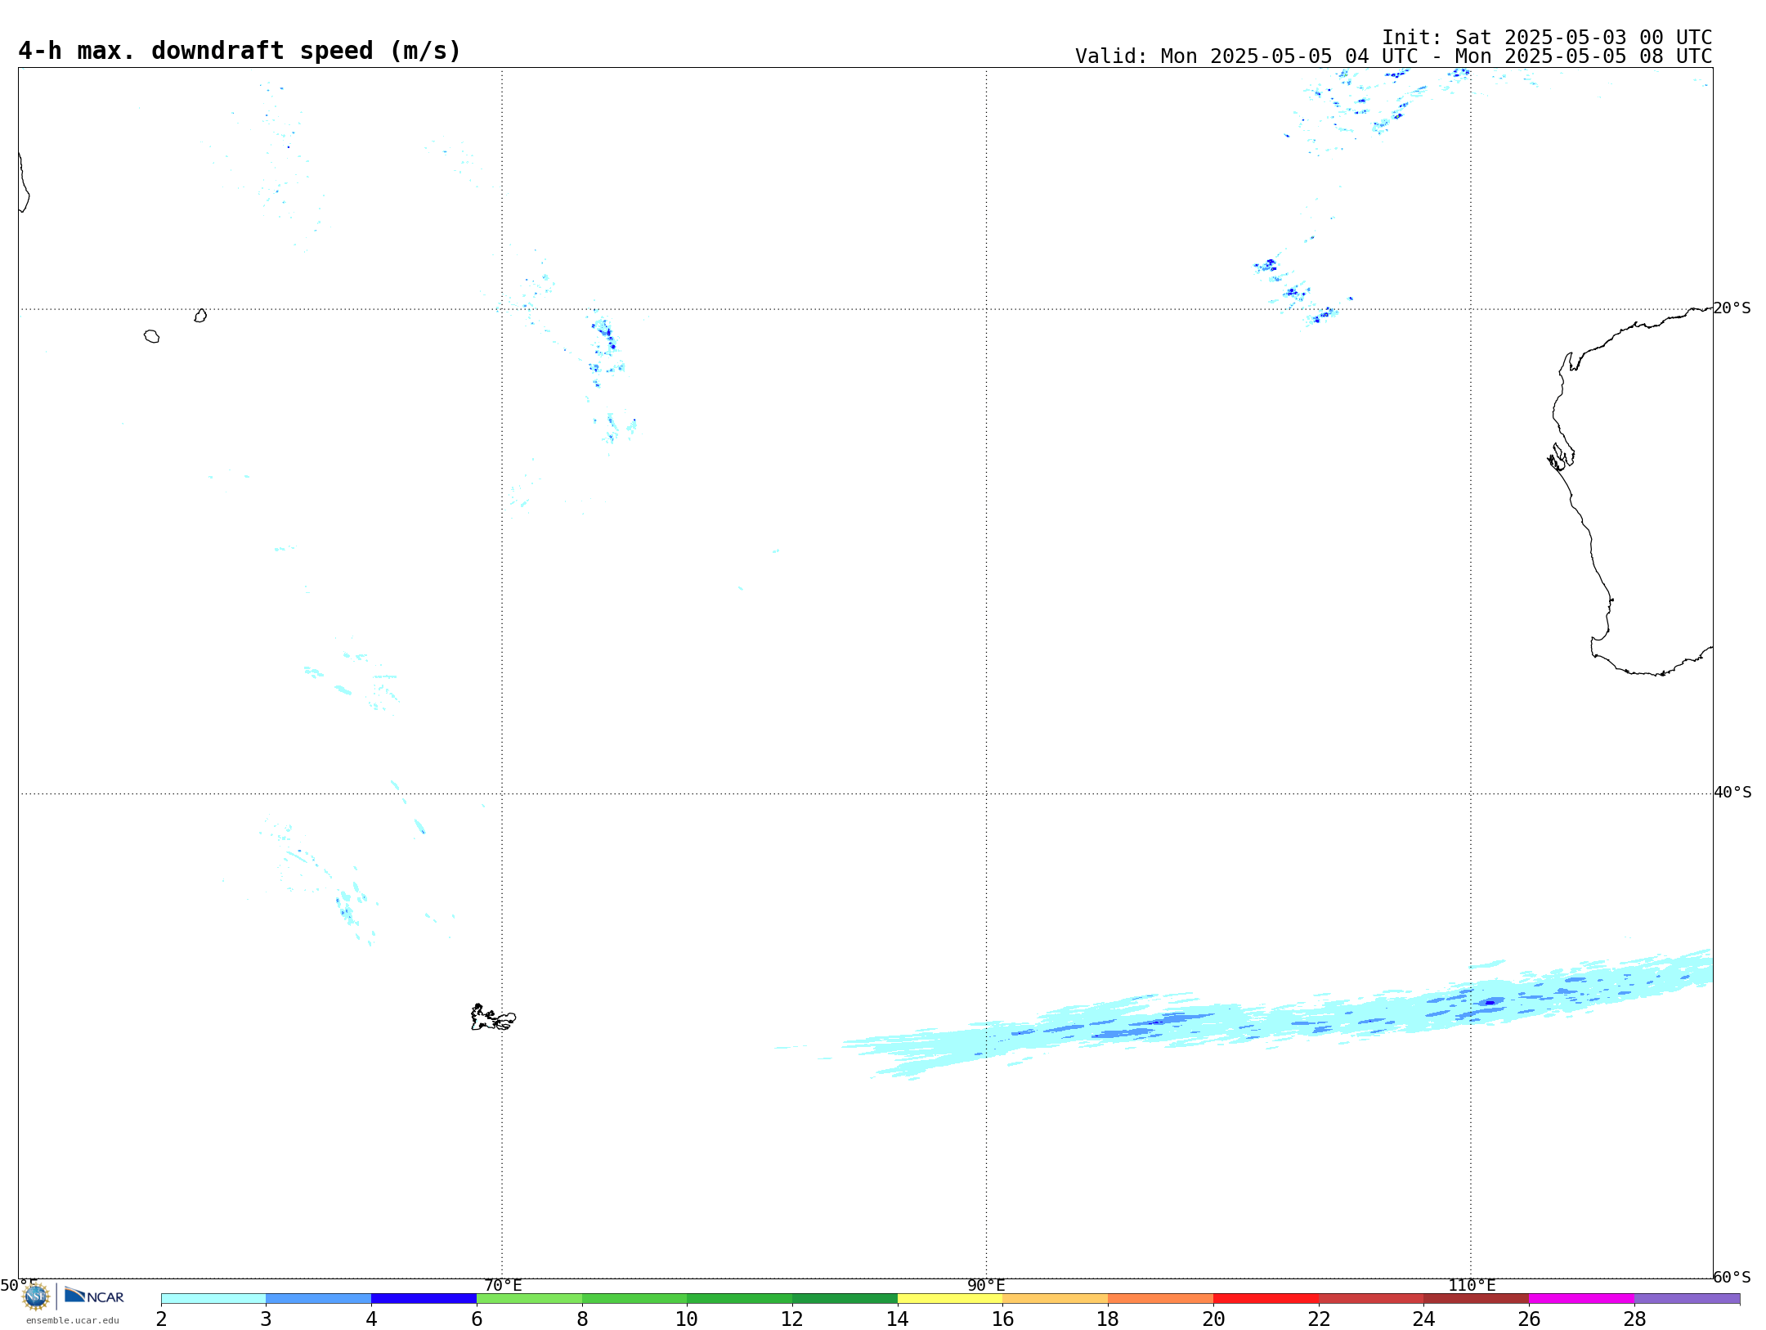
Task: Click the 70°E longitude label
Action: (503, 1285)
